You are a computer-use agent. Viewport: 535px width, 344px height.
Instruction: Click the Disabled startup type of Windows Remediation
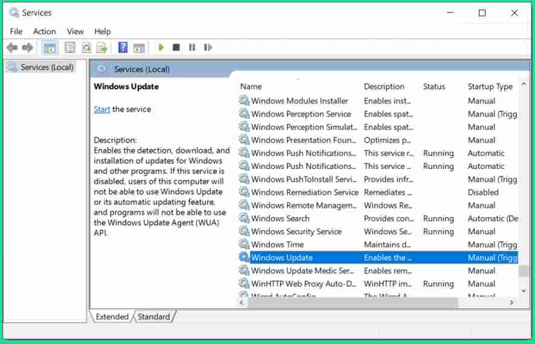tap(483, 193)
